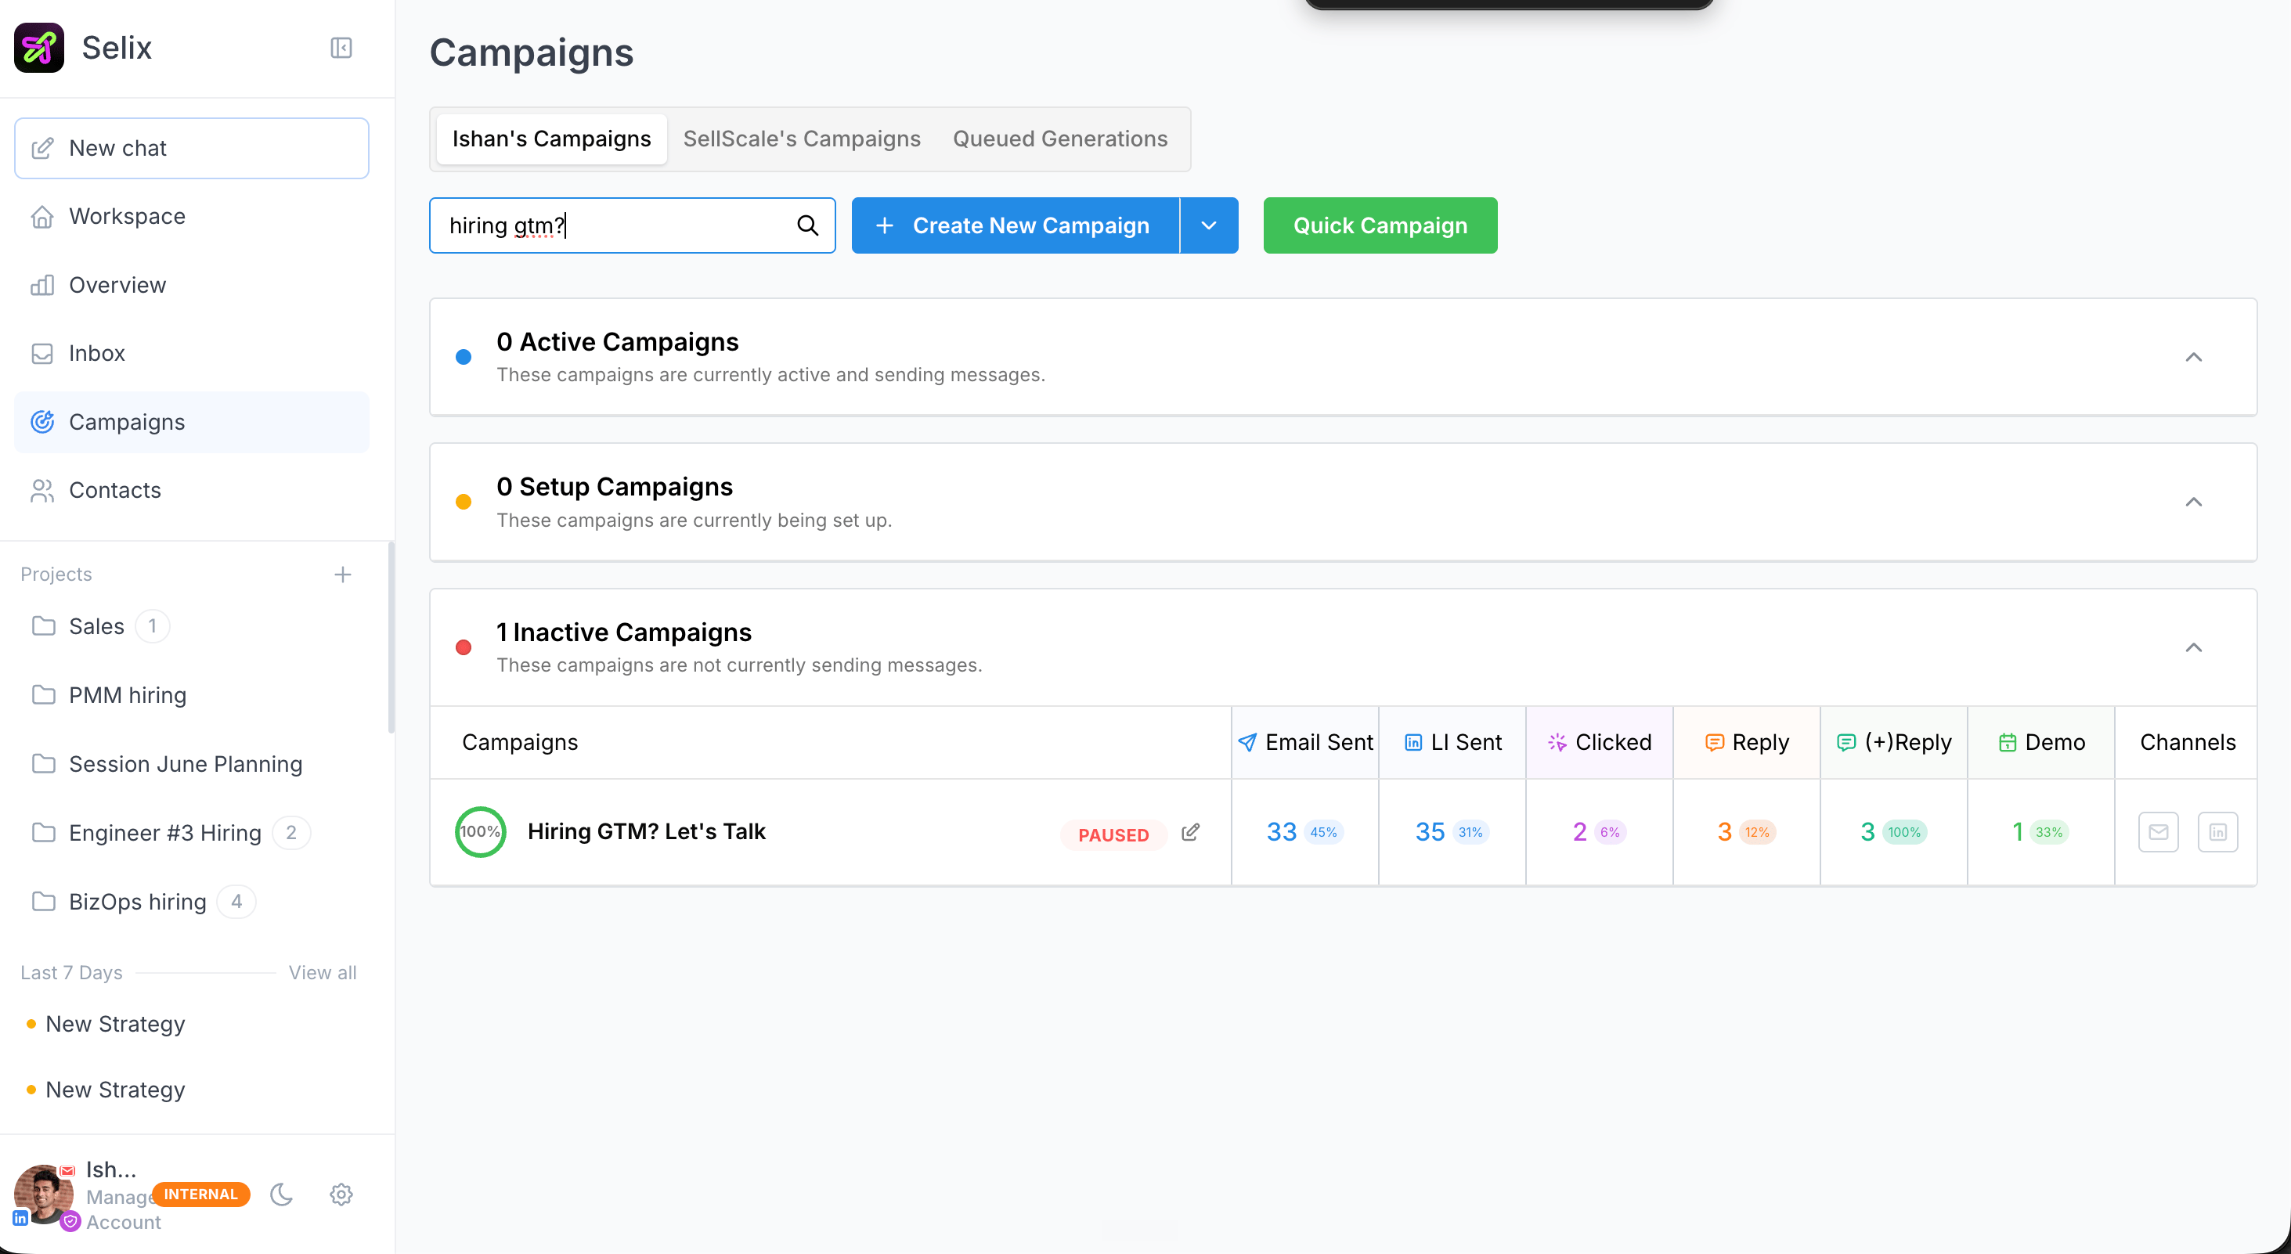Click BizOps hiring count badge 4
2291x1254 pixels.
coord(236,902)
